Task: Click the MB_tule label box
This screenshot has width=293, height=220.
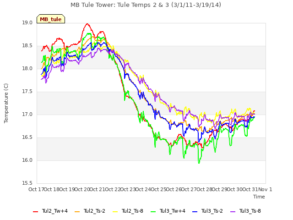Action: 51,19
